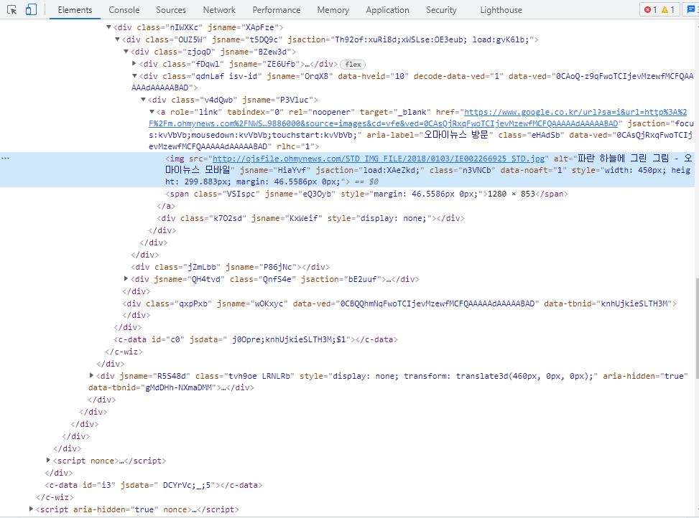Select the closing anchor tag line
This screenshot has width=699, height=518.
[x=166, y=206]
